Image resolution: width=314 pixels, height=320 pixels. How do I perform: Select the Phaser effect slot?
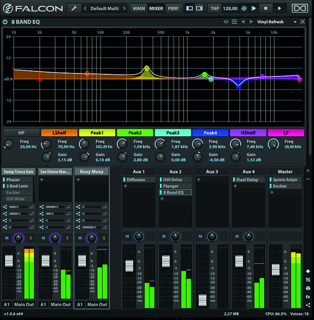coord(18,180)
